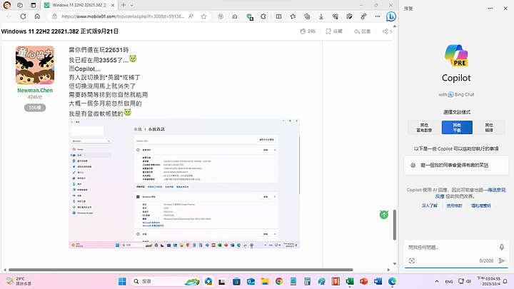This screenshot has width=514, height=289.
Task: Add this page to favorites star
Action: coord(203,16)
